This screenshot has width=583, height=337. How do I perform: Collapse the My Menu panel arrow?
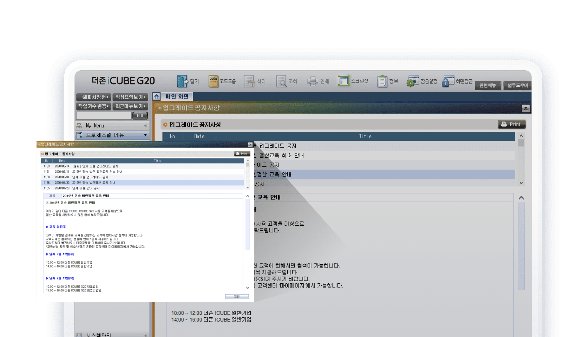click(145, 125)
